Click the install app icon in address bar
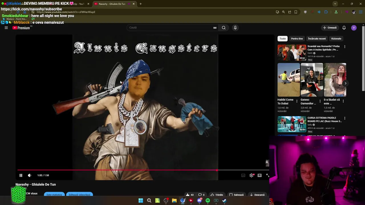Viewport: 365px width, 205px height. click(x=277, y=12)
